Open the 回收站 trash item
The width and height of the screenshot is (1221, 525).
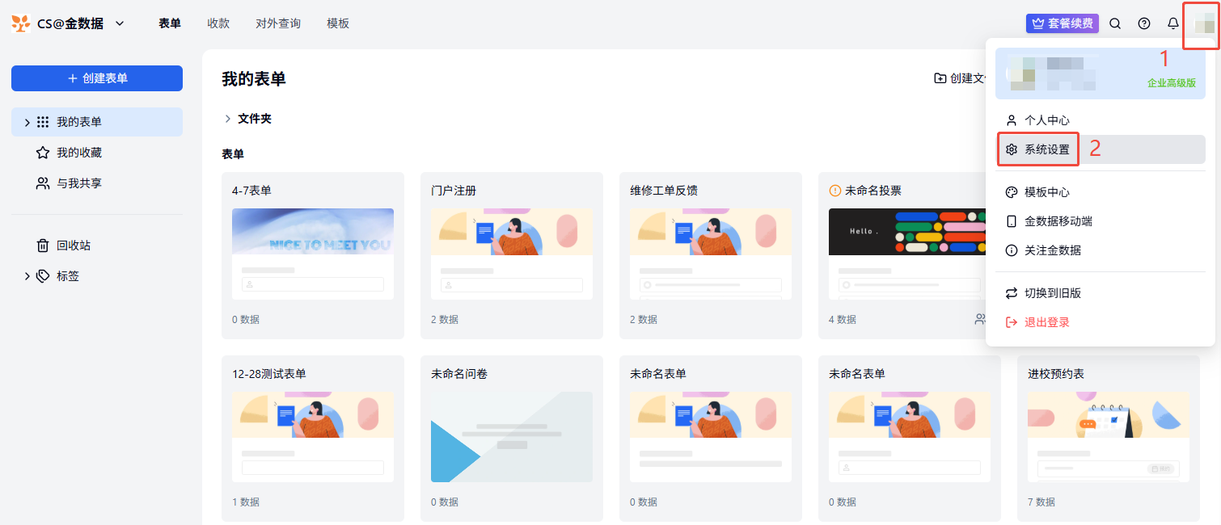[x=73, y=246]
